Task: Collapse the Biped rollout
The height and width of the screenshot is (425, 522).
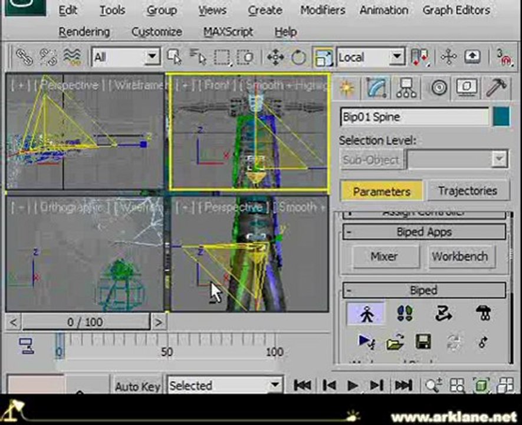Action: point(424,290)
